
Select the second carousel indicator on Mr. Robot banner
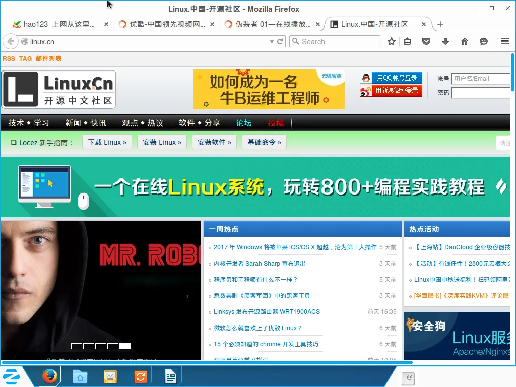pos(88,346)
